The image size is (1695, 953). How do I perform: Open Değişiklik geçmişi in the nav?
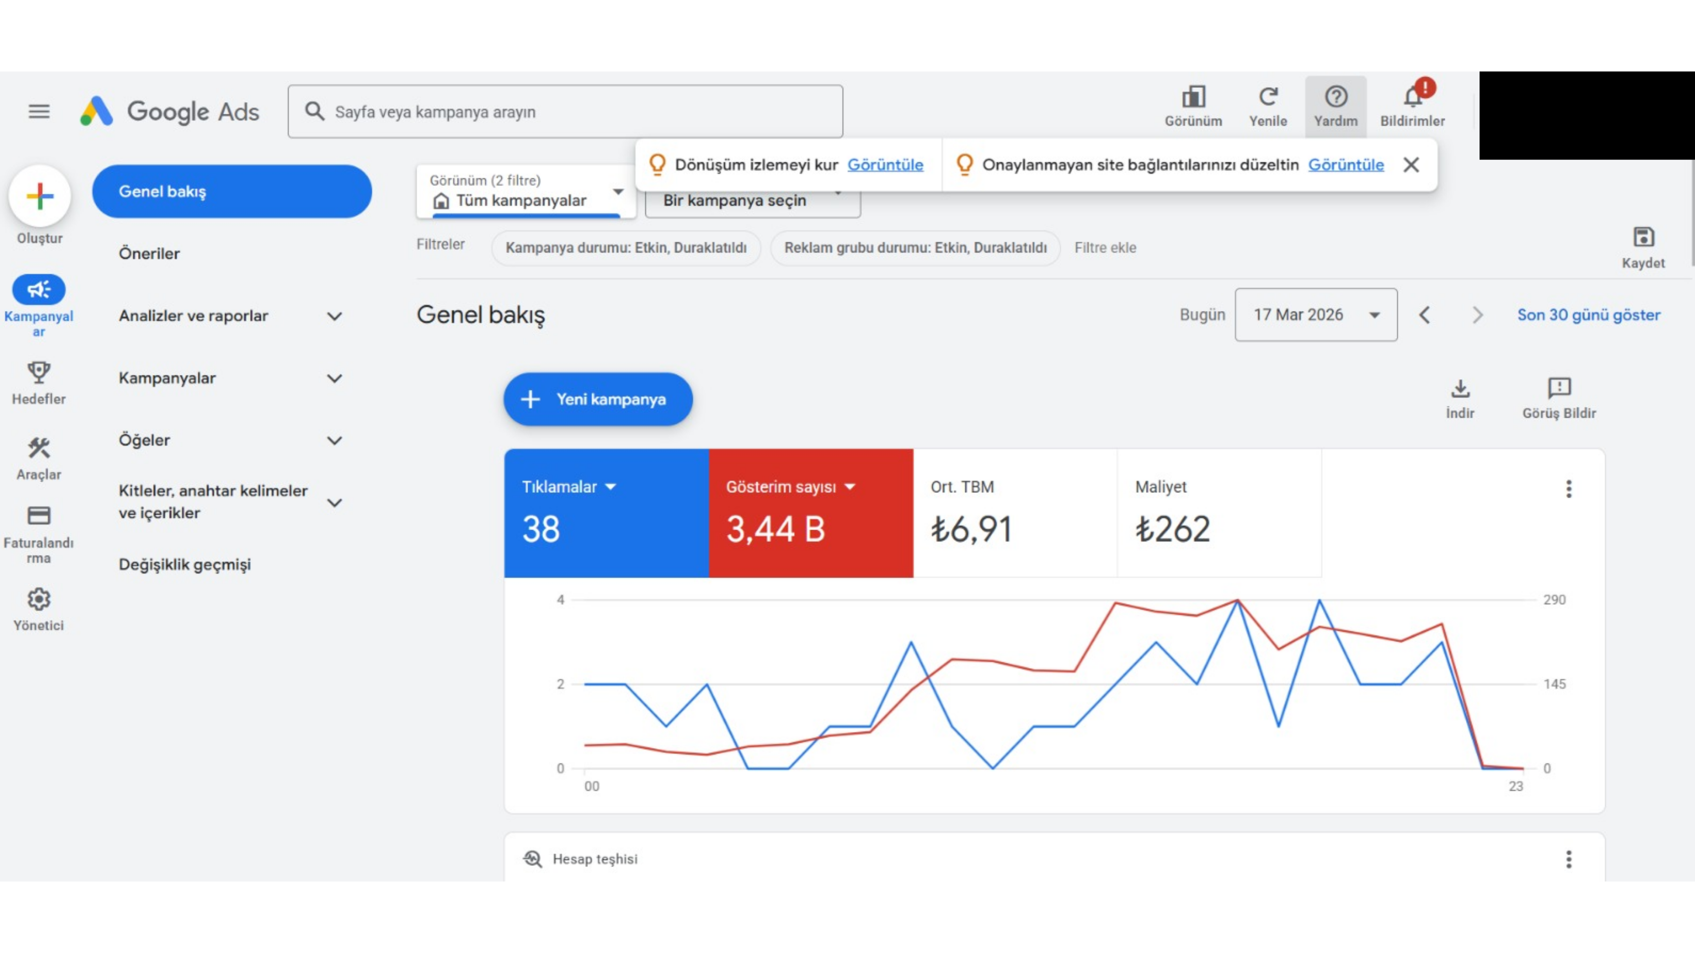pyautogui.click(x=185, y=565)
